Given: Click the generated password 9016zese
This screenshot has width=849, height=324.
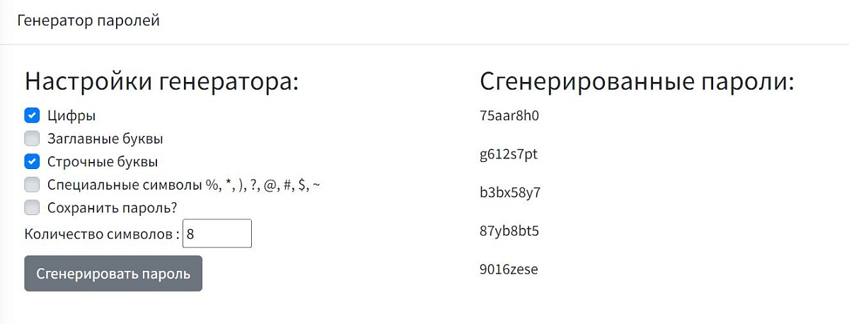Looking at the screenshot, I should [x=509, y=270].
